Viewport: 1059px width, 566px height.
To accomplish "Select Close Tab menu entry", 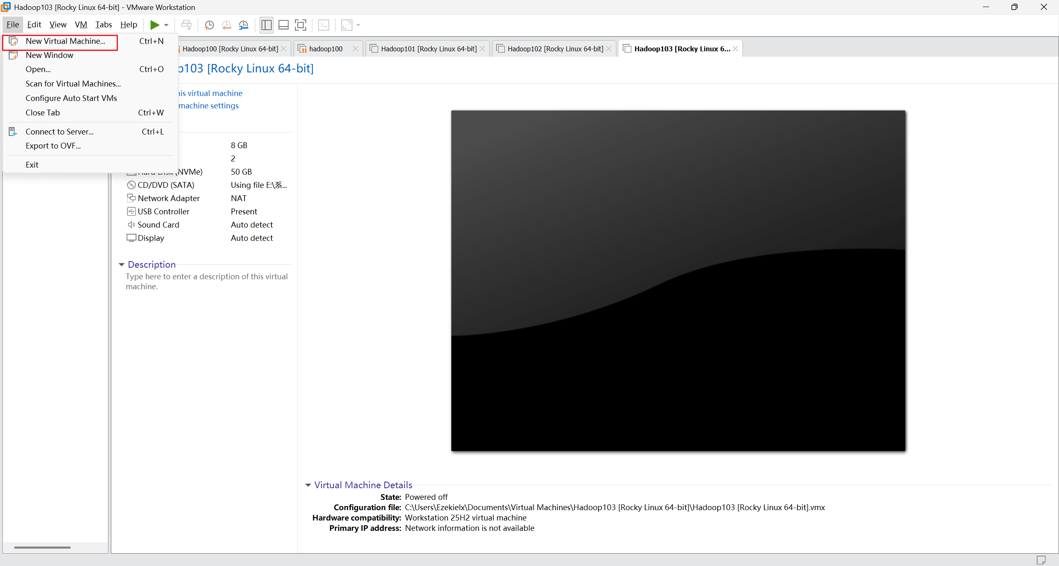I will click(90, 113).
